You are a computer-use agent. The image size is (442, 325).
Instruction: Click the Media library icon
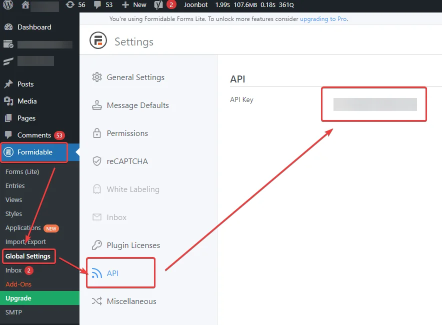click(x=8, y=101)
